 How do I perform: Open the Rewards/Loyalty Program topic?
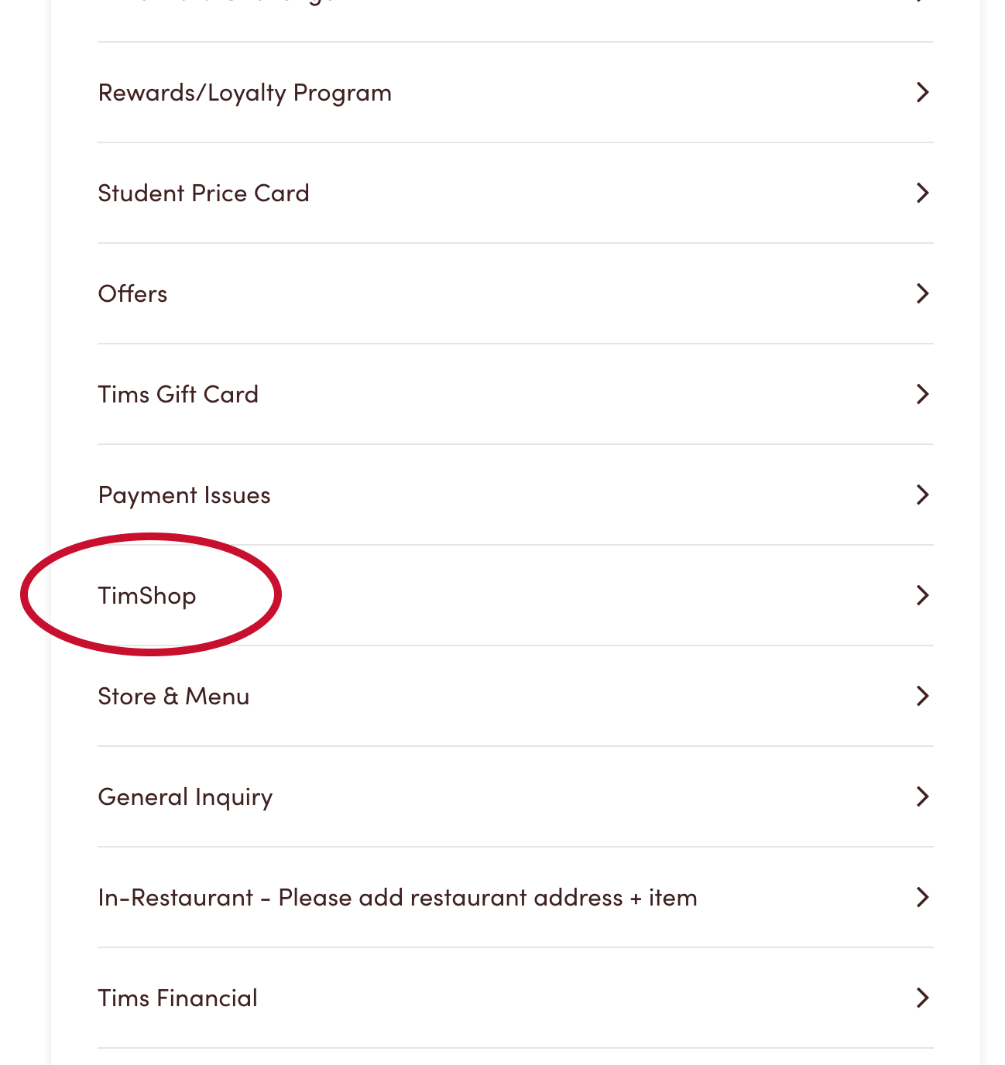coord(245,93)
